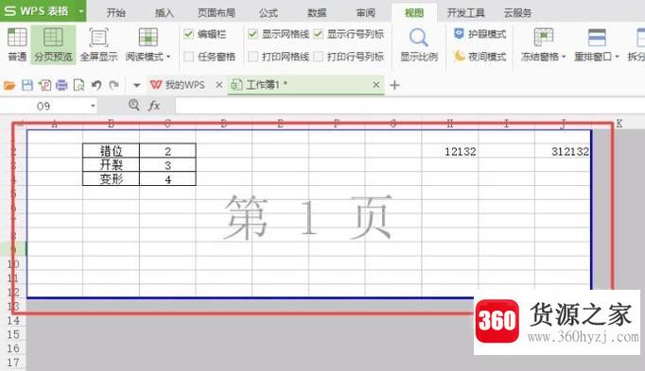Enter Full Screen display (全屏显示)
The height and width of the screenshot is (371, 645).
coord(98,44)
